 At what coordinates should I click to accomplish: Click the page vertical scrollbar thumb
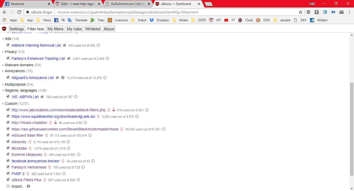[352, 129]
